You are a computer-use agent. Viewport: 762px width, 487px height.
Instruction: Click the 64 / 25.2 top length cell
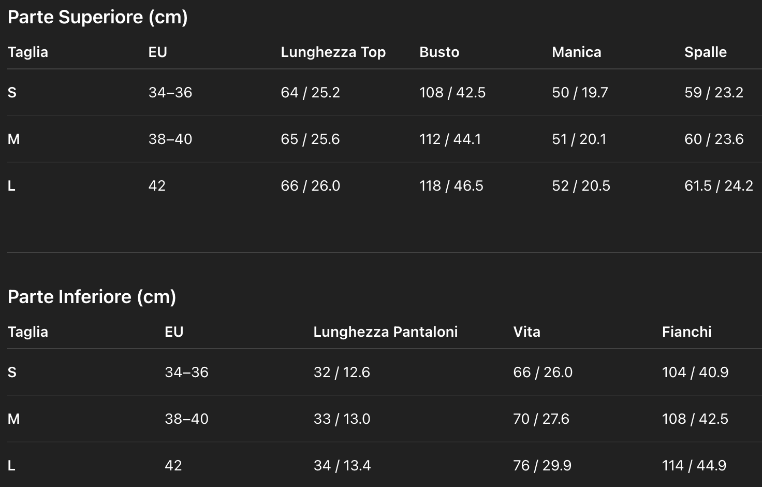click(310, 93)
